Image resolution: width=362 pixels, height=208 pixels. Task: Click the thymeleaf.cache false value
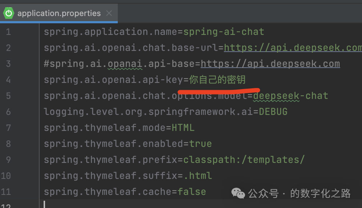coord(192,192)
